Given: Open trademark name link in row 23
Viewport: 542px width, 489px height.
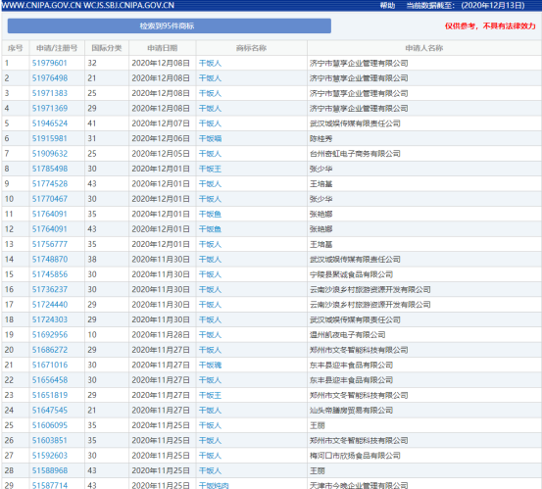Looking at the screenshot, I should pyautogui.click(x=210, y=395).
